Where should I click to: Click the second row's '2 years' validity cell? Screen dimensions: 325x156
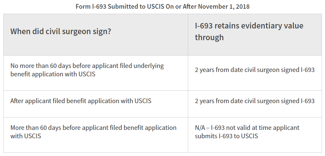[x=254, y=101]
